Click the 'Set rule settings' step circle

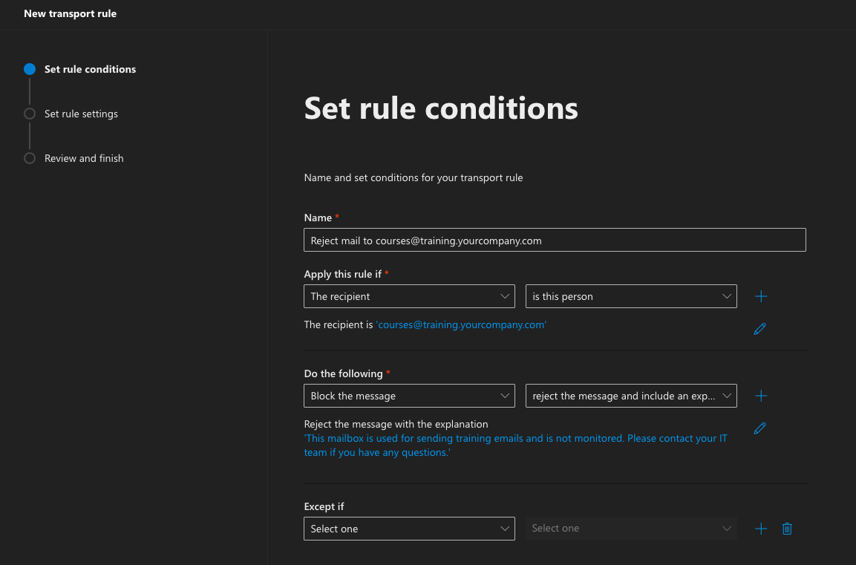(x=30, y=114)
